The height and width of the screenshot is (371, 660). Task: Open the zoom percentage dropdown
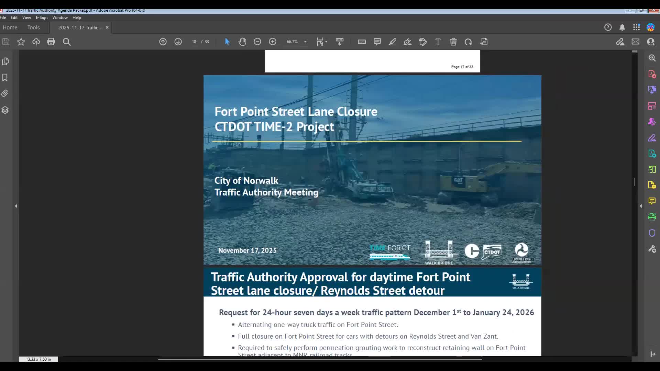pyautogui.click(x=305, y=42)
